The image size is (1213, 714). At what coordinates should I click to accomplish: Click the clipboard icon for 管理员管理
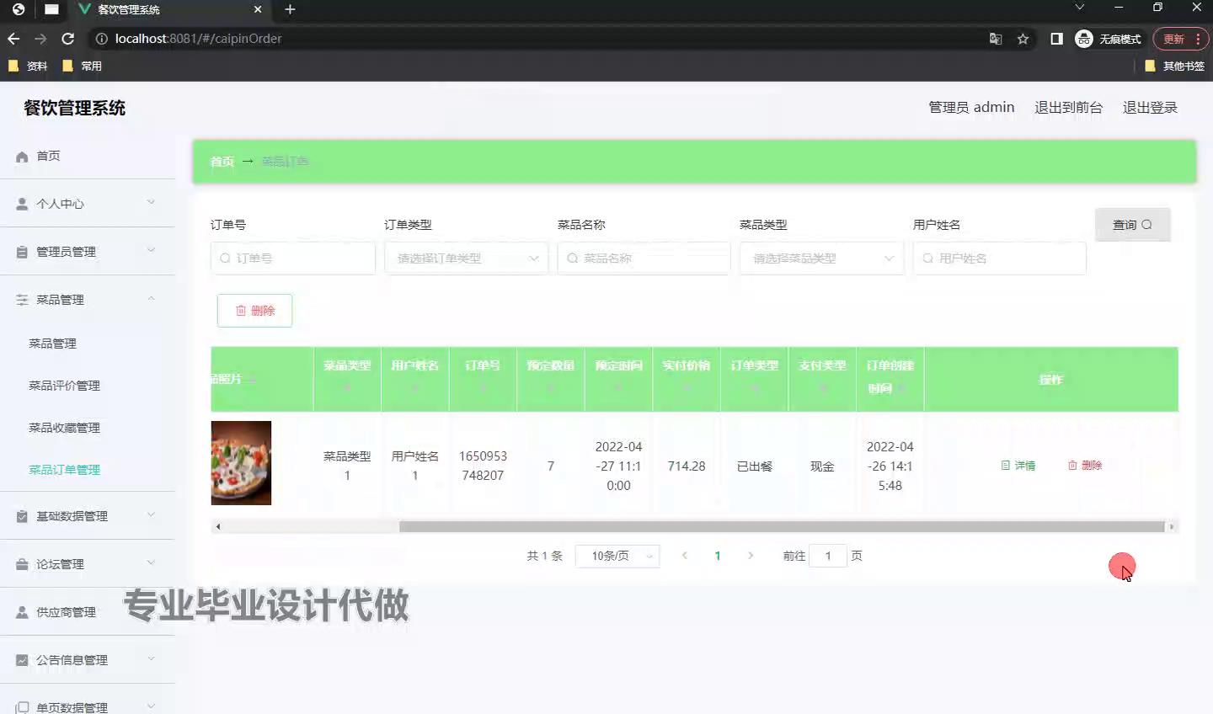(x=22, y=252)
